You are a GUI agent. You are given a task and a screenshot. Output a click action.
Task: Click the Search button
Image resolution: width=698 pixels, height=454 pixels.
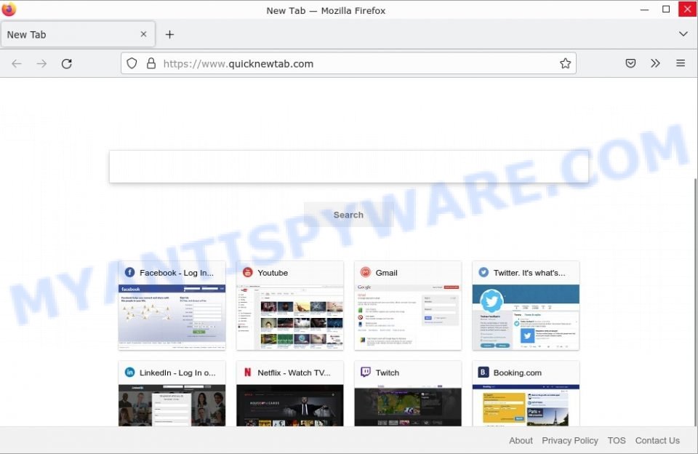click(x=348, y=215)
